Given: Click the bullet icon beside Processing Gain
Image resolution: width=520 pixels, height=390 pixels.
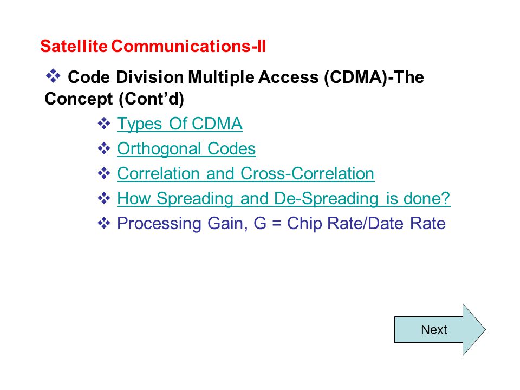Looking at the screenshot, I should 104,223.
